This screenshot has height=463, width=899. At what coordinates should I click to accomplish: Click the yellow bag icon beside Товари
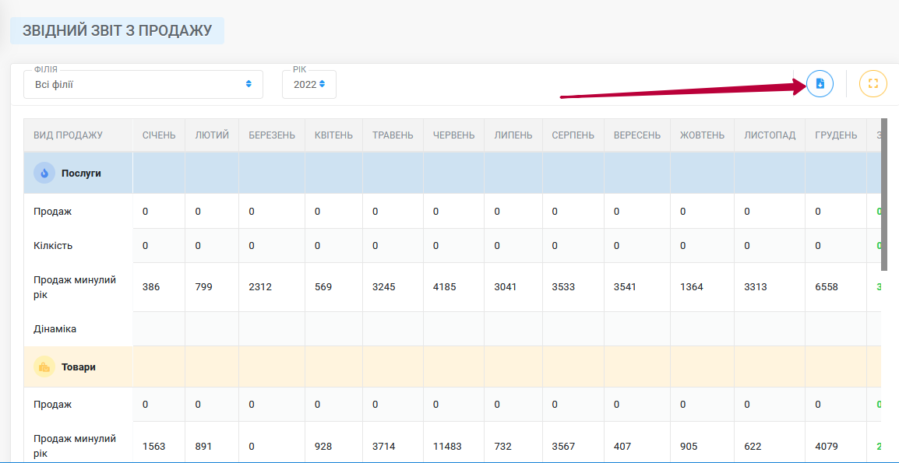click(x=44, y=367)
